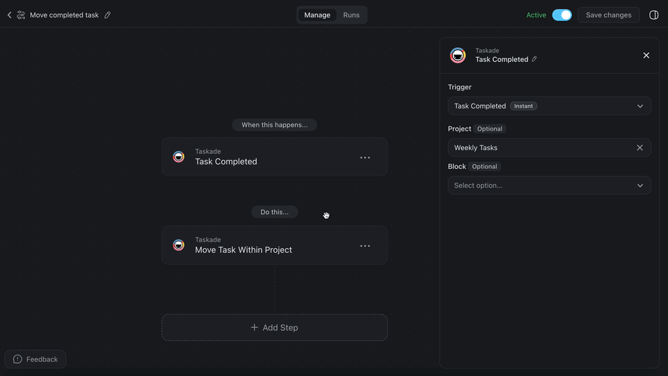Click the back arrow in top-left corner
Viewport: 668px width, 376px height.
tap(9, 15)
